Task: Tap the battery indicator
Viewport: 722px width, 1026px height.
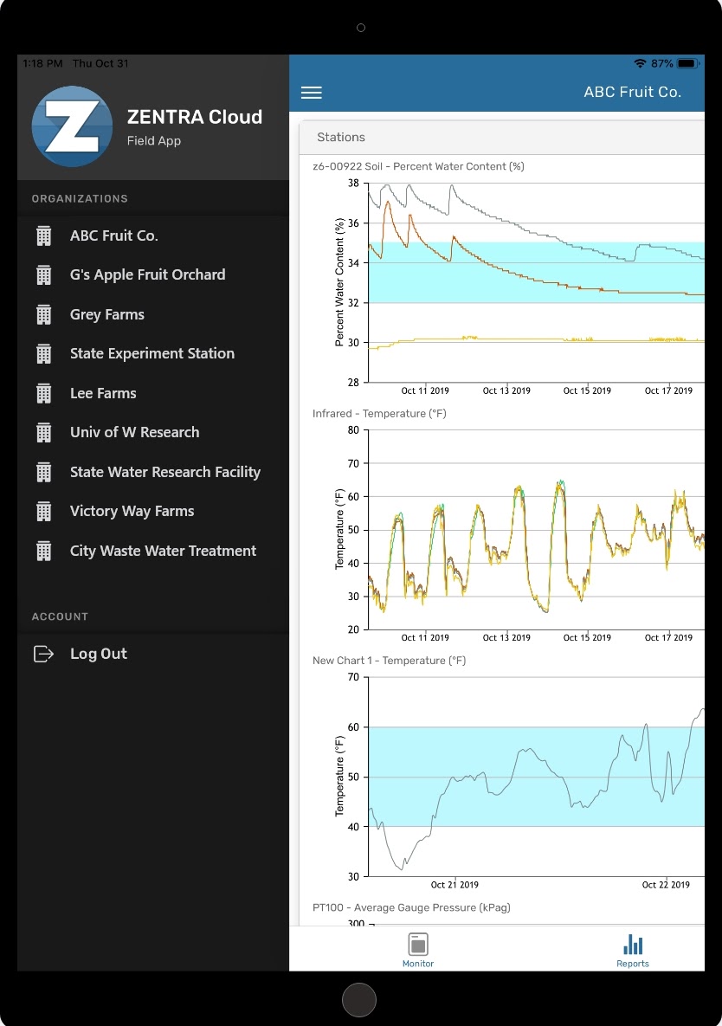Action: 687,62
